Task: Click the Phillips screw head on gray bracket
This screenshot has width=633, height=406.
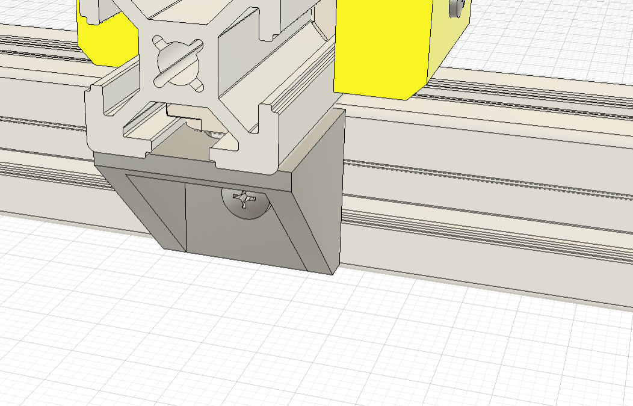Action: [246, 200]
